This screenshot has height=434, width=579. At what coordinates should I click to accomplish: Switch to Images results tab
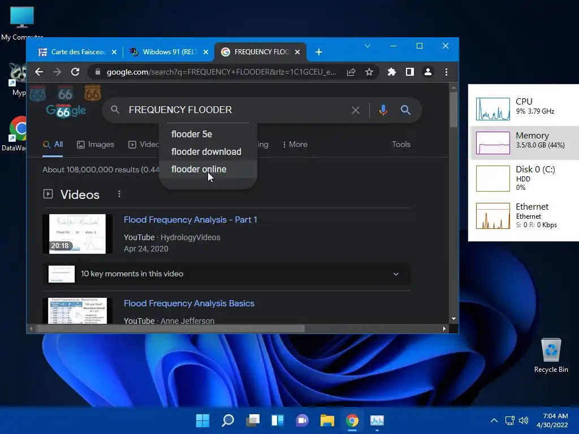tap(96, 145)
